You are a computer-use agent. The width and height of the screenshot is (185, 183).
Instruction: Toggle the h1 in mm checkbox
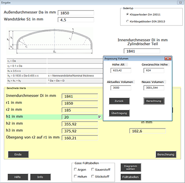click(x=99, y=117)
